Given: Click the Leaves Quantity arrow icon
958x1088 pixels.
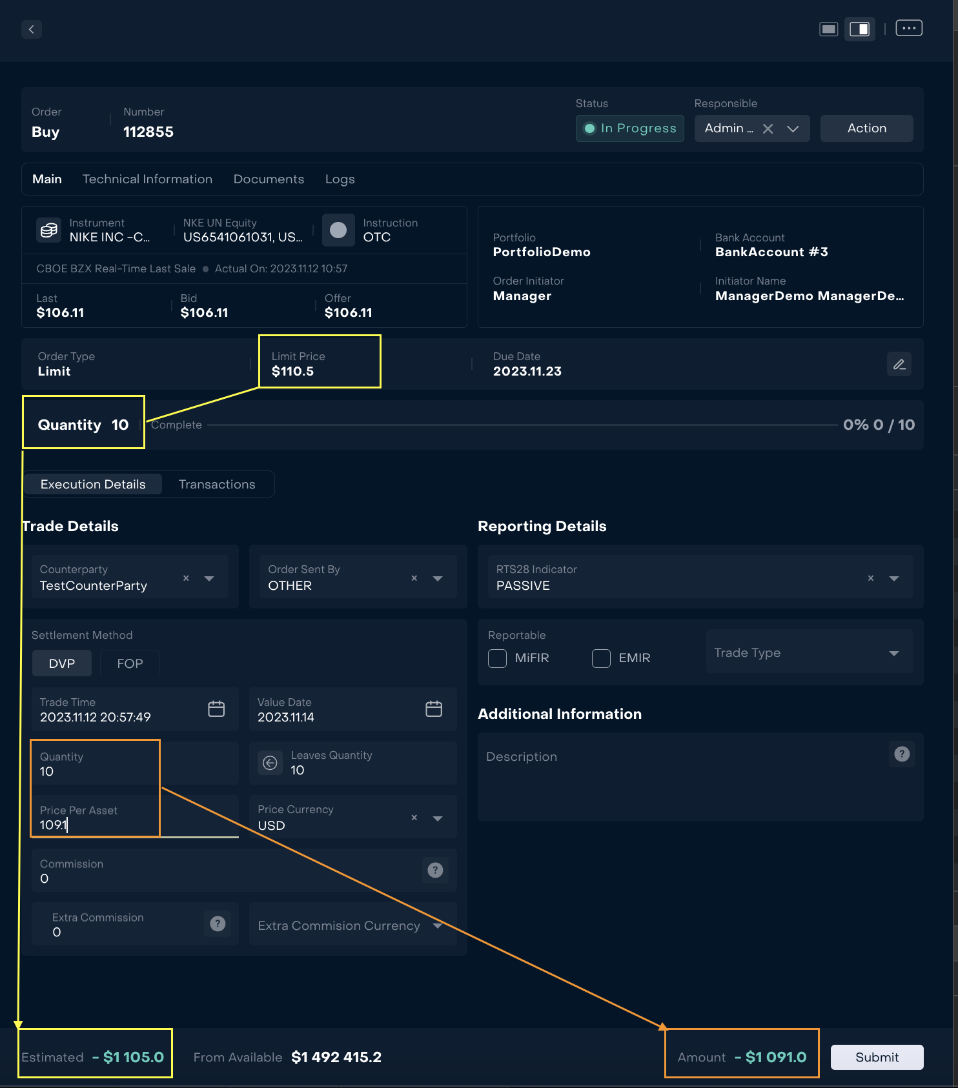Looking at the screenshot, I should point(270,763).
